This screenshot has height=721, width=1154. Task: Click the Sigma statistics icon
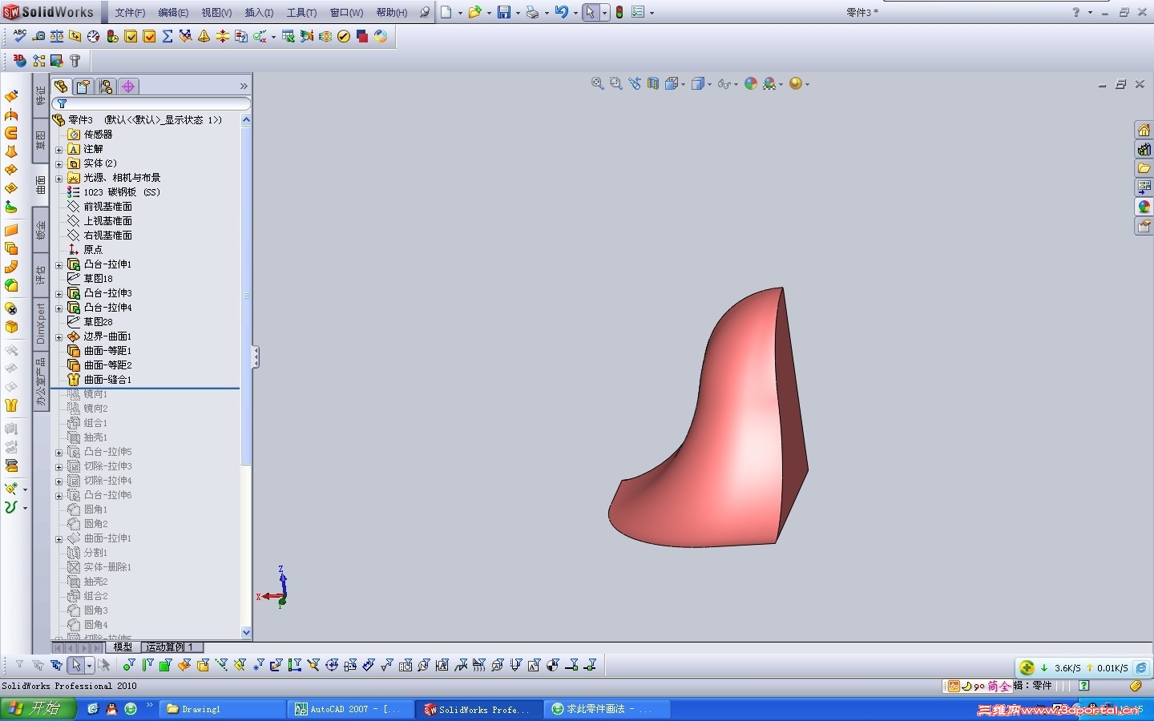(x=167, y=36)
